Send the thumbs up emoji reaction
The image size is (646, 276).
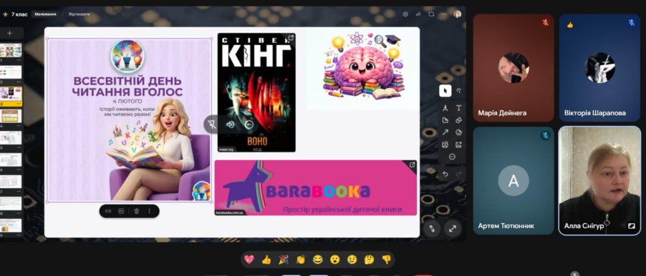coord(266,259)
